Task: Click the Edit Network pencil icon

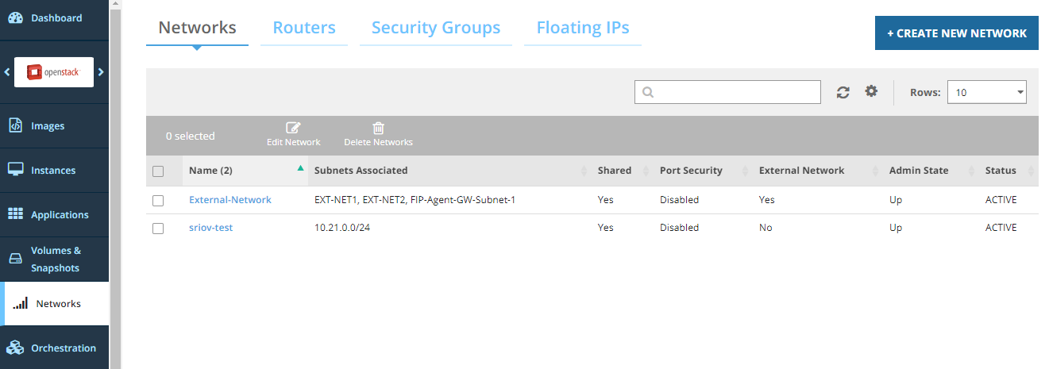Action: click(x=293, y=128)
